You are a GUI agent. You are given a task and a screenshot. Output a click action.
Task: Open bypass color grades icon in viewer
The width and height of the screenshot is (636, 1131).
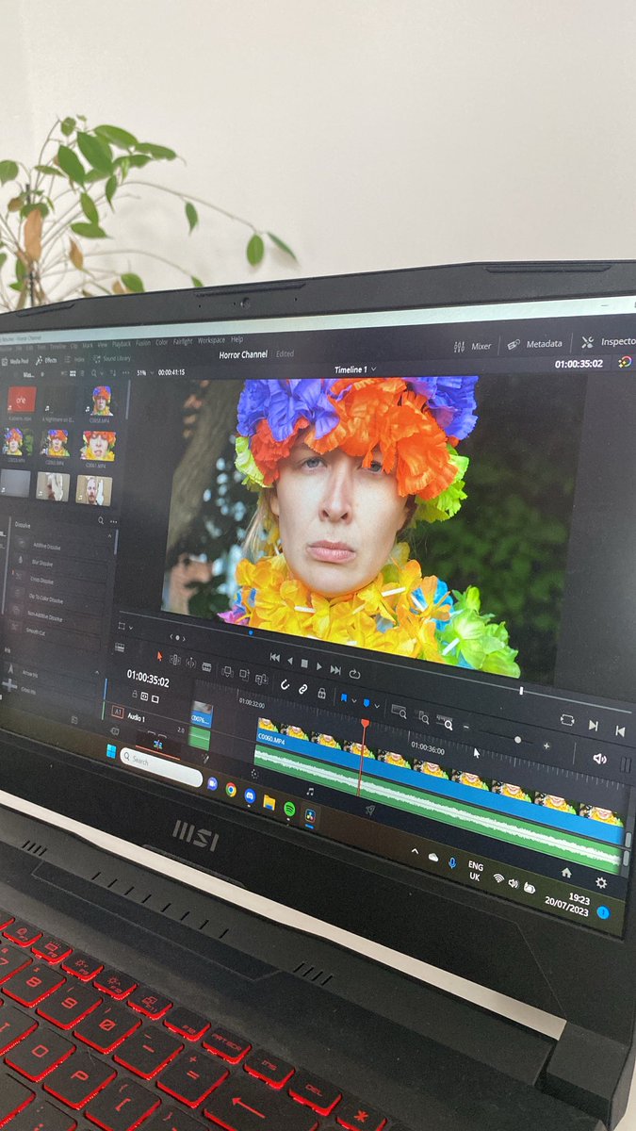pos(625,362)
